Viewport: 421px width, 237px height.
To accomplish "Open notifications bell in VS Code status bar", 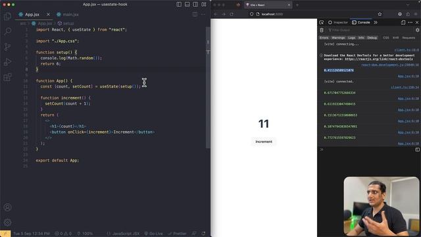I will (203, 234).
